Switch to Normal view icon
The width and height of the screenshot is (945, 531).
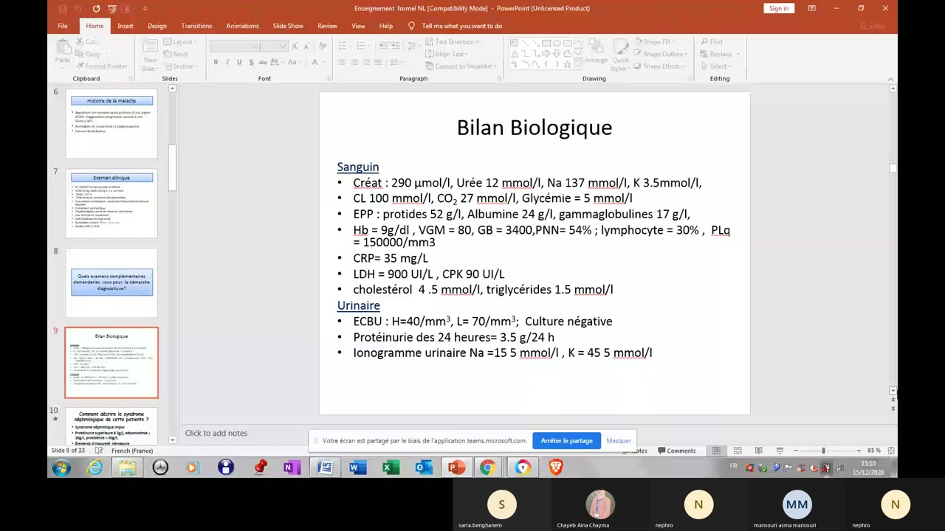[716, 451]
